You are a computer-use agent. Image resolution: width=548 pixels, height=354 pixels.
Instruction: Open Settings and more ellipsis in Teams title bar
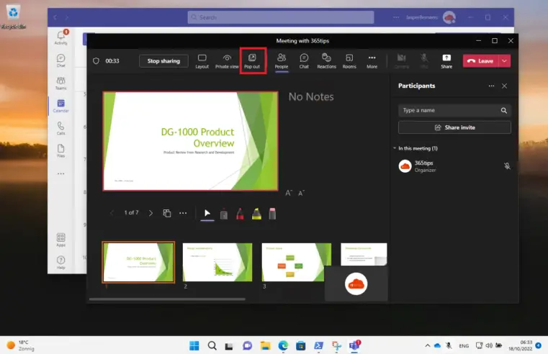[396, 17]
